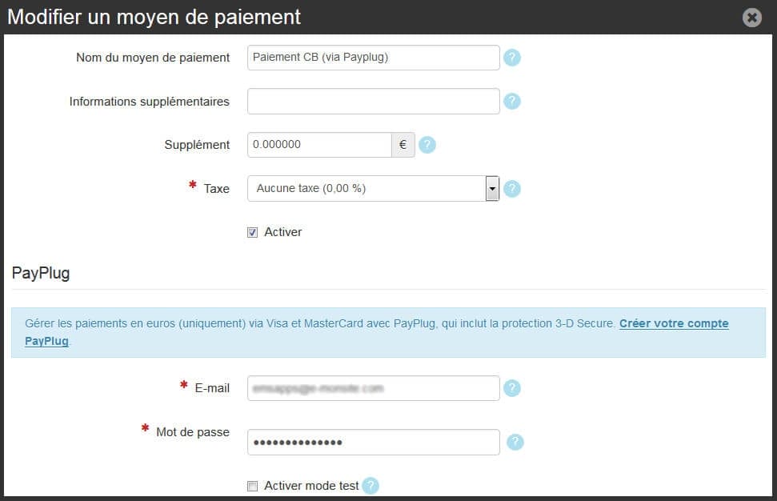777x501 pixels.
Task: Open help icon next to E-mail
Action: click(x=512, y=388)
